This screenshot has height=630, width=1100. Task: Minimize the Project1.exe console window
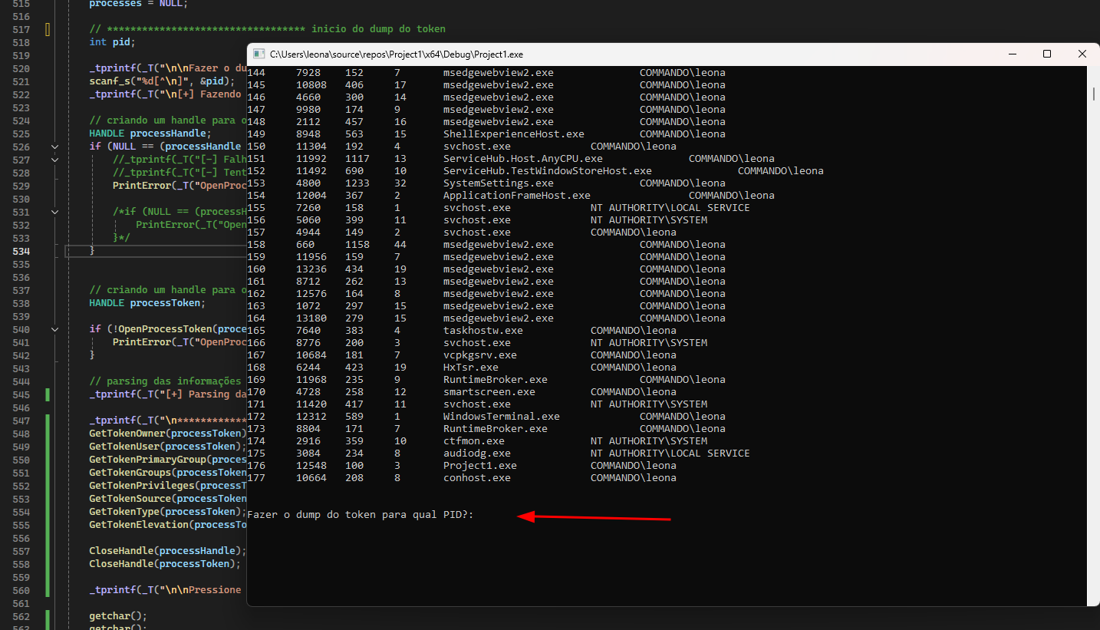pyautogui.click(x=1012, y=54)
